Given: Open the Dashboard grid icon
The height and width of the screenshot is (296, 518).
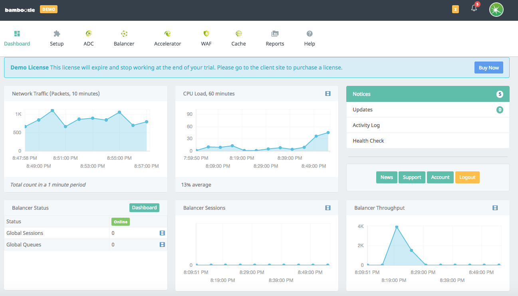Looking at the screenshot, I should [x=17, y=34].
